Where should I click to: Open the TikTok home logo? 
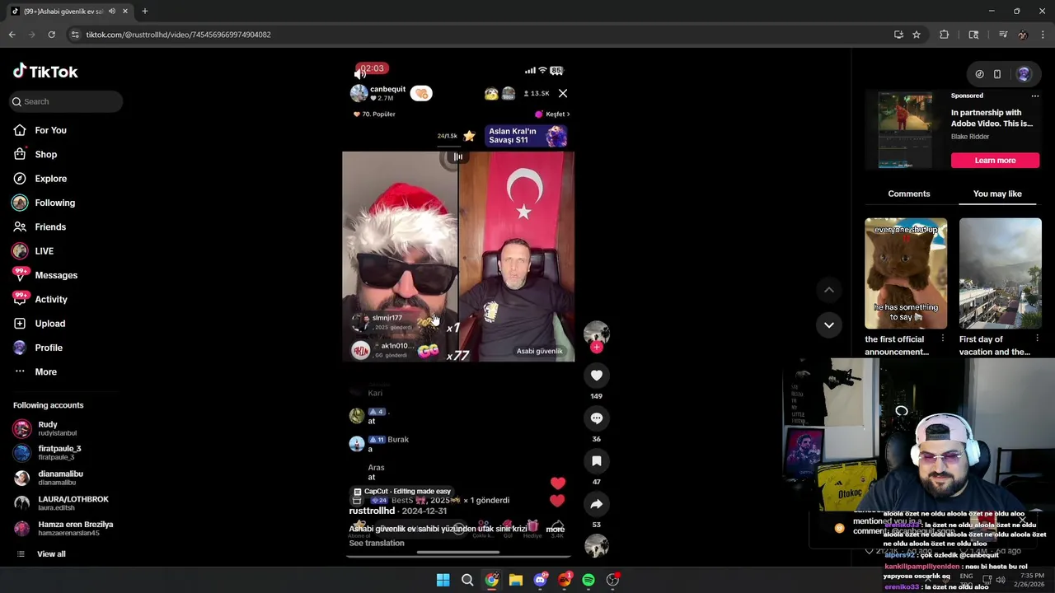45,72
